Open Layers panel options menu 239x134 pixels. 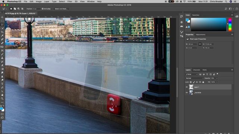tap(232, 70)
